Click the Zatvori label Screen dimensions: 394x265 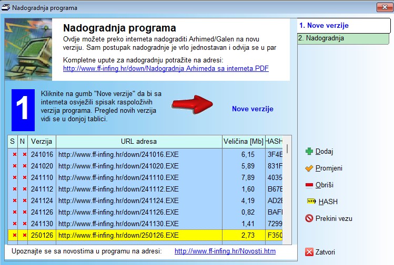click(x=325, y=252)
